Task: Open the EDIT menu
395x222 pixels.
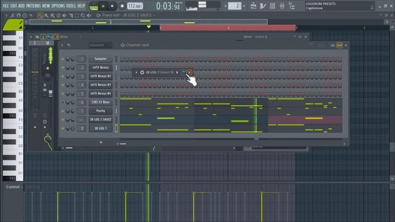Action: (x=14, y=6)
